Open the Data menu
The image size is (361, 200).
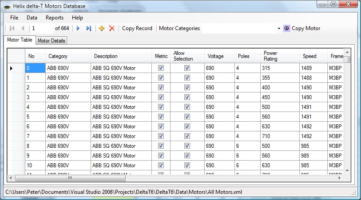[32, 18]
